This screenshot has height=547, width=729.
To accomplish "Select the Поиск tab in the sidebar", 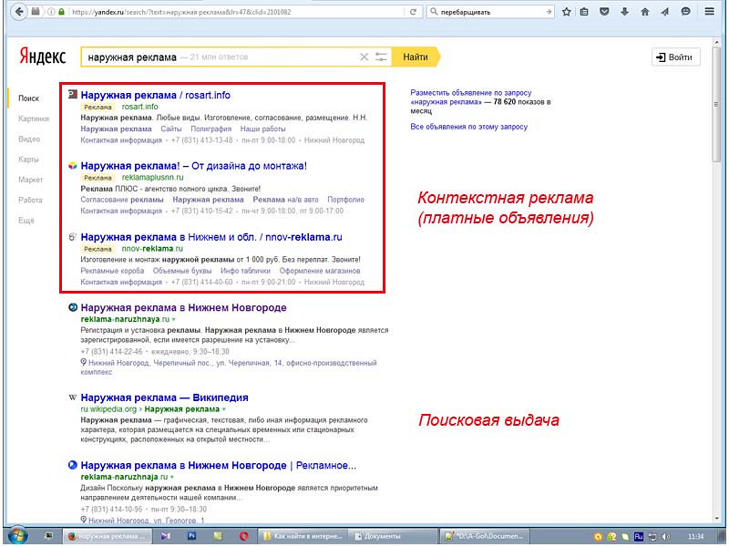I will 29,98.
